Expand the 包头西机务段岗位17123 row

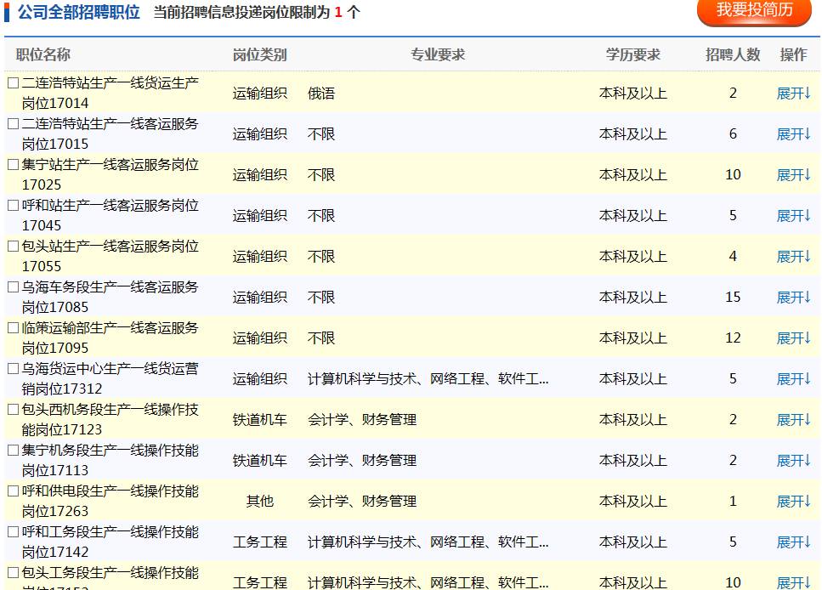tap(793, 420)
